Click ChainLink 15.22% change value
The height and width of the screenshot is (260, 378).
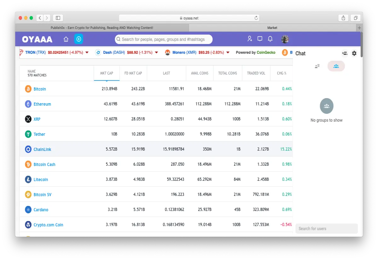(286, 149)
